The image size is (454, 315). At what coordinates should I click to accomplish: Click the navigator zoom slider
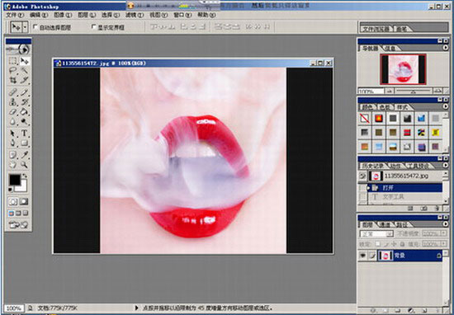tap(414, 91)
